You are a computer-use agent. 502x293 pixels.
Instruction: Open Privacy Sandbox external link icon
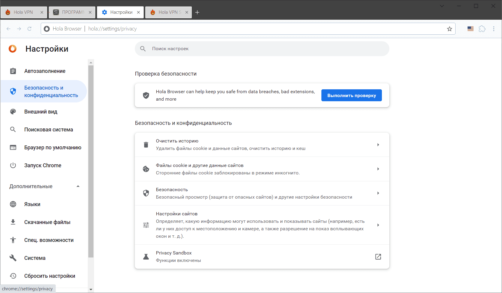pos(378,257)
